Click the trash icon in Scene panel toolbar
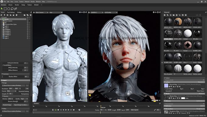The width and height of the screenshot is (207, 117). click(x=31, y=15)
